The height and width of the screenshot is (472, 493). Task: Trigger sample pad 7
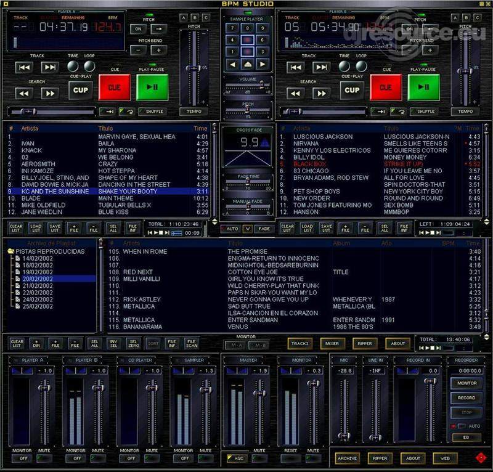[232, 28]
